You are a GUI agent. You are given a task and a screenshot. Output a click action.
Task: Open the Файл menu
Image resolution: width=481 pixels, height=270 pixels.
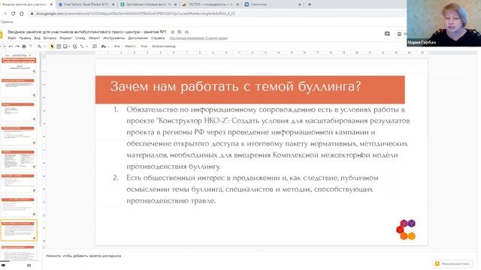(12, 38)
